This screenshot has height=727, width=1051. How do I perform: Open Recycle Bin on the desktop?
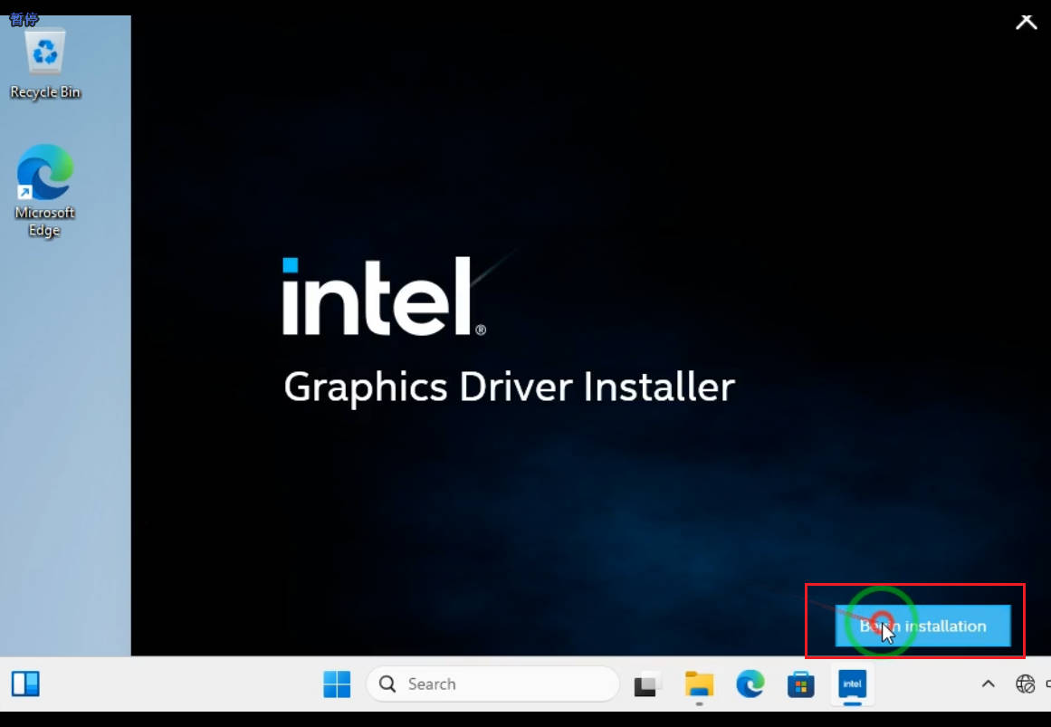pos(44,56)
